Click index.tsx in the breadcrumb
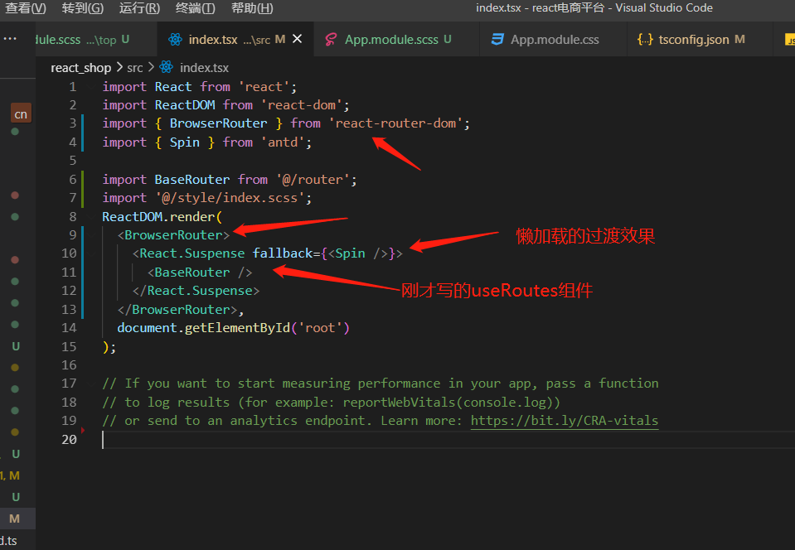795x550 pixels. tap(204, 68)
